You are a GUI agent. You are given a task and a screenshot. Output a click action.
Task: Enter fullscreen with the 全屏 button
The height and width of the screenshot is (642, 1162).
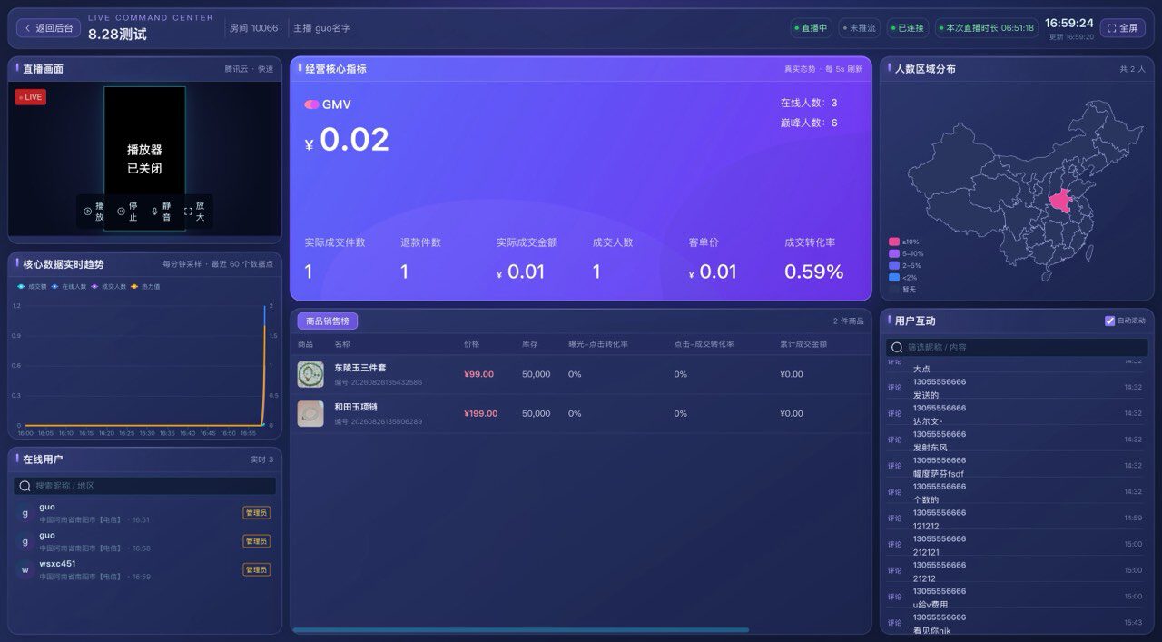(1122, 28)
